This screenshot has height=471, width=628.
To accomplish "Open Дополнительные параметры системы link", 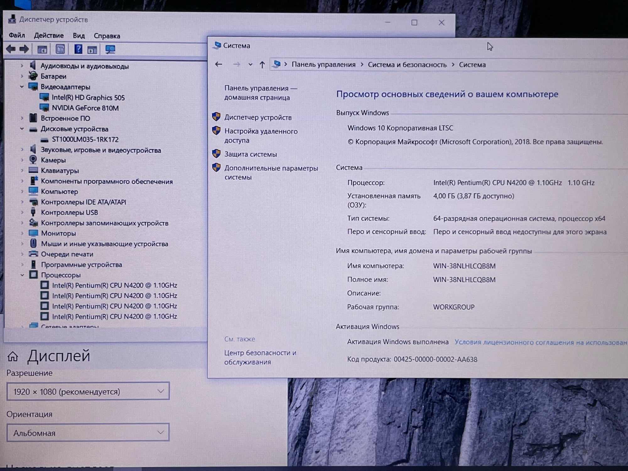I will pos(271,173).
